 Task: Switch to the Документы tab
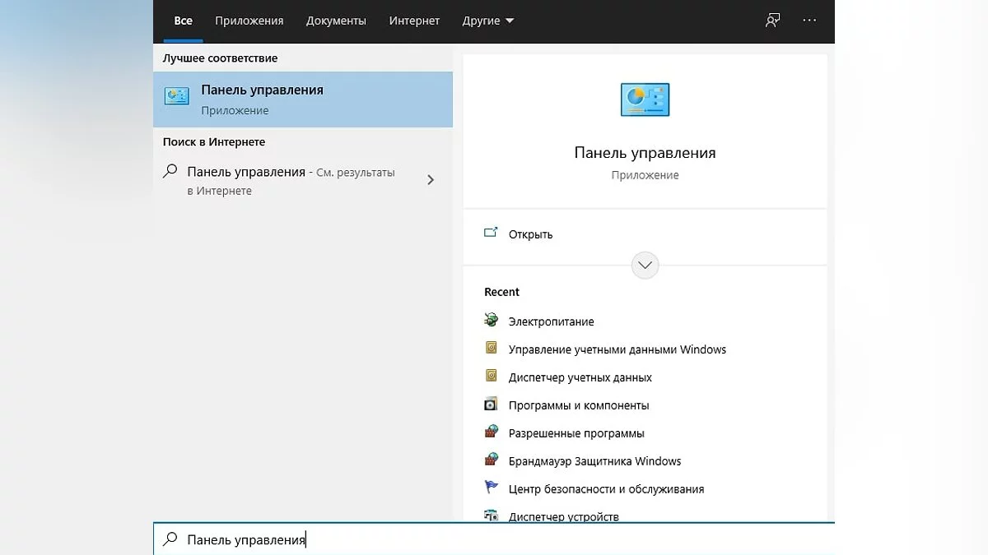[336, 21]
